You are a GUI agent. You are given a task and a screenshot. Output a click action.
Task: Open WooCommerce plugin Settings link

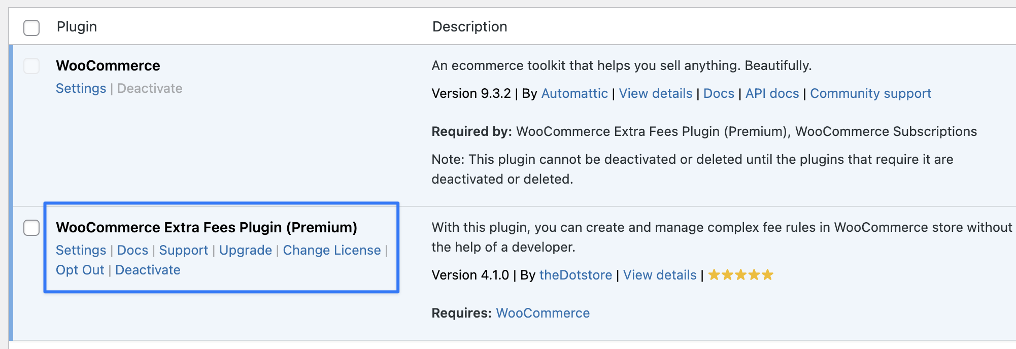point(81,88)
